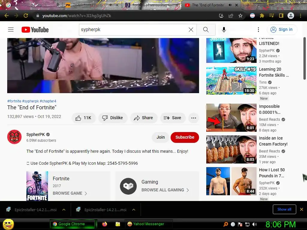This screenshot has width=307, height=230.
Task: Click the pastel striped extension icon
Action: tap(252, 16)
